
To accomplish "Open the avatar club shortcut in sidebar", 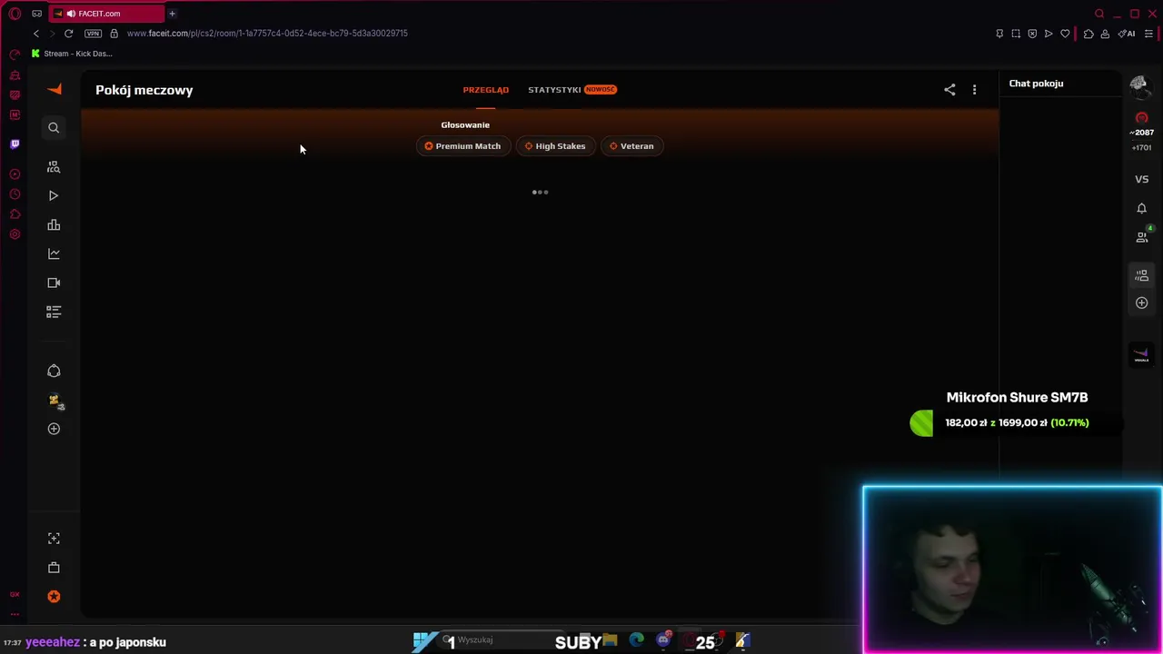I will (x=54, y=400).
